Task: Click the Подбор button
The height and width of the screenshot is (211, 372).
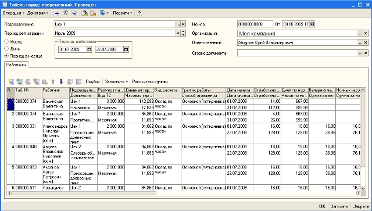Action: tap(93, 81)
